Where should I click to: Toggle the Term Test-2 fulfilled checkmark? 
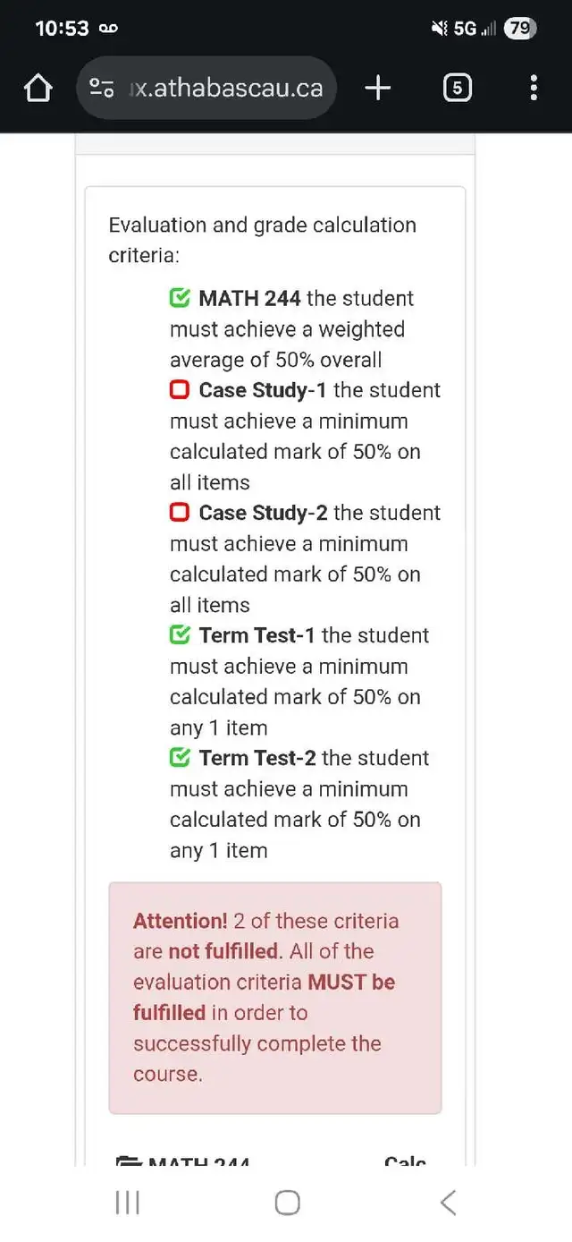tap(179, 758)
